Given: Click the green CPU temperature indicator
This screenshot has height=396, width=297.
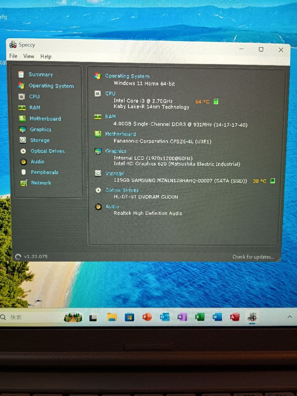Looking at the screenshot, I should [x=216, y=102].
